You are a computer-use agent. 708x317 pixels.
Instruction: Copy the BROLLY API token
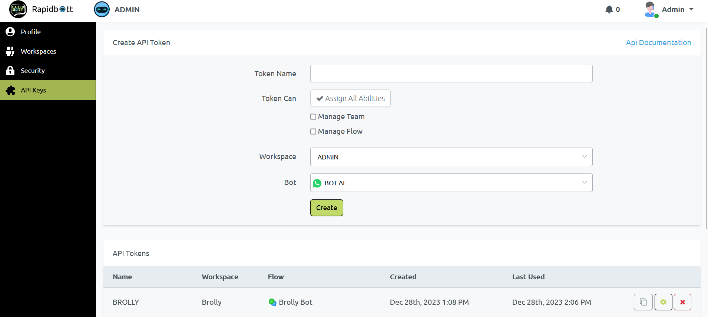(x=643, y=302)
